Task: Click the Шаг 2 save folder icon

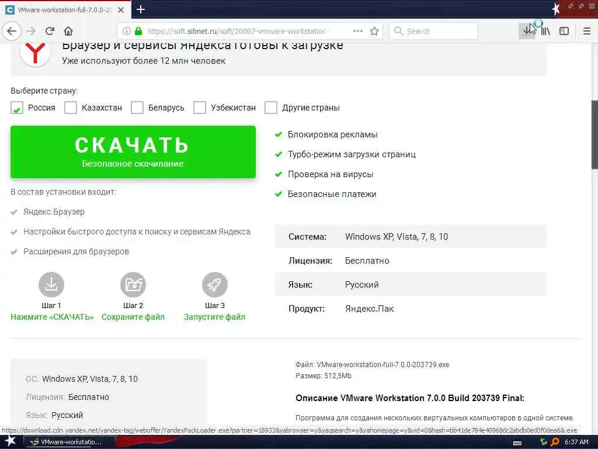Action: [x=133, y=285]
